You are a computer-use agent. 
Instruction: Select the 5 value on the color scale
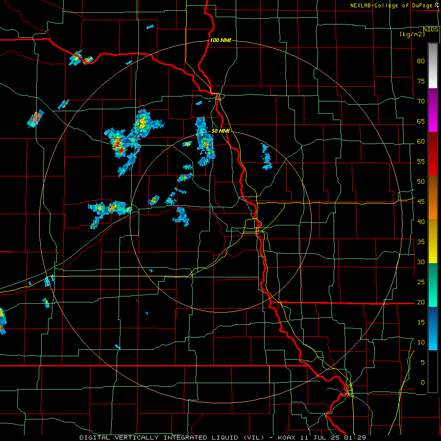point(423,363)
